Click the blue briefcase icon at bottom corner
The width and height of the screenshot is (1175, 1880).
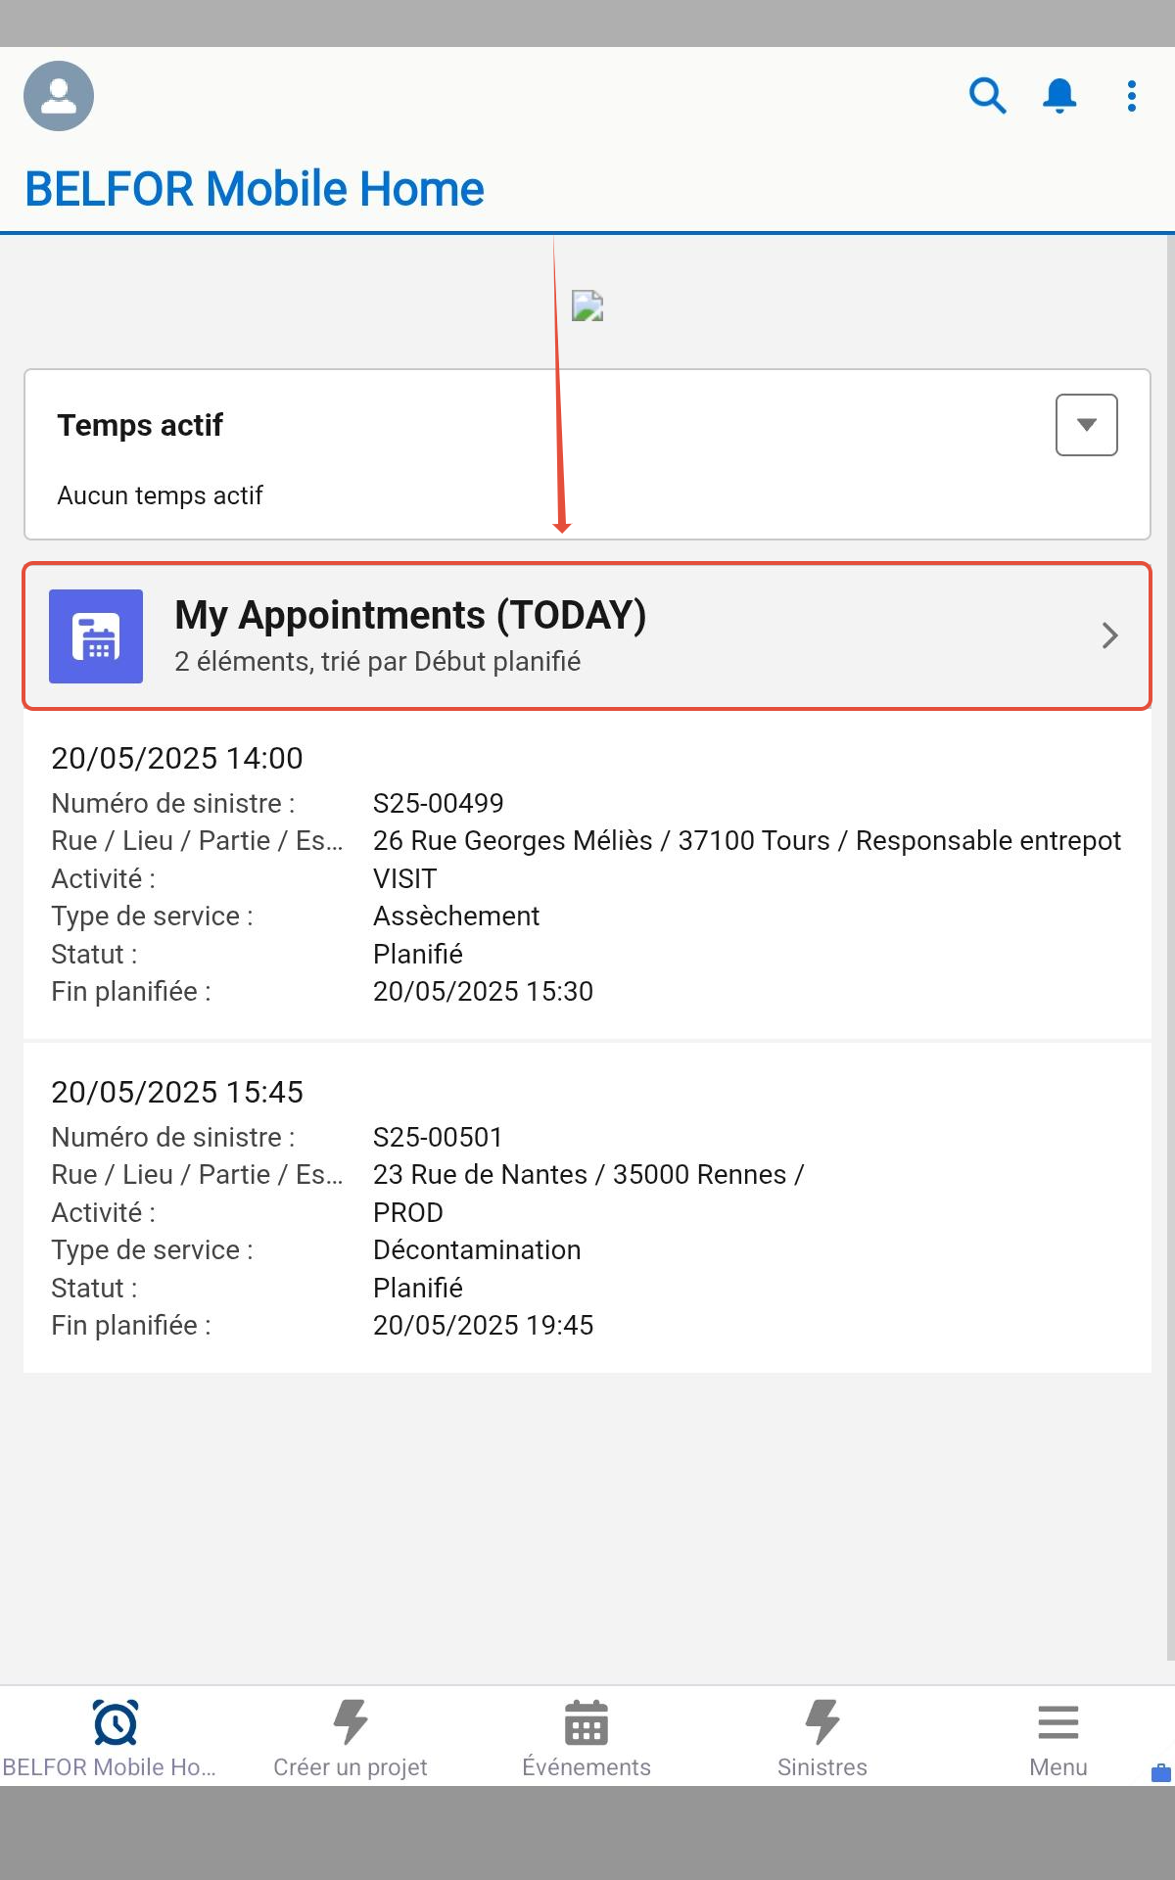[x=1161, y=1772]
